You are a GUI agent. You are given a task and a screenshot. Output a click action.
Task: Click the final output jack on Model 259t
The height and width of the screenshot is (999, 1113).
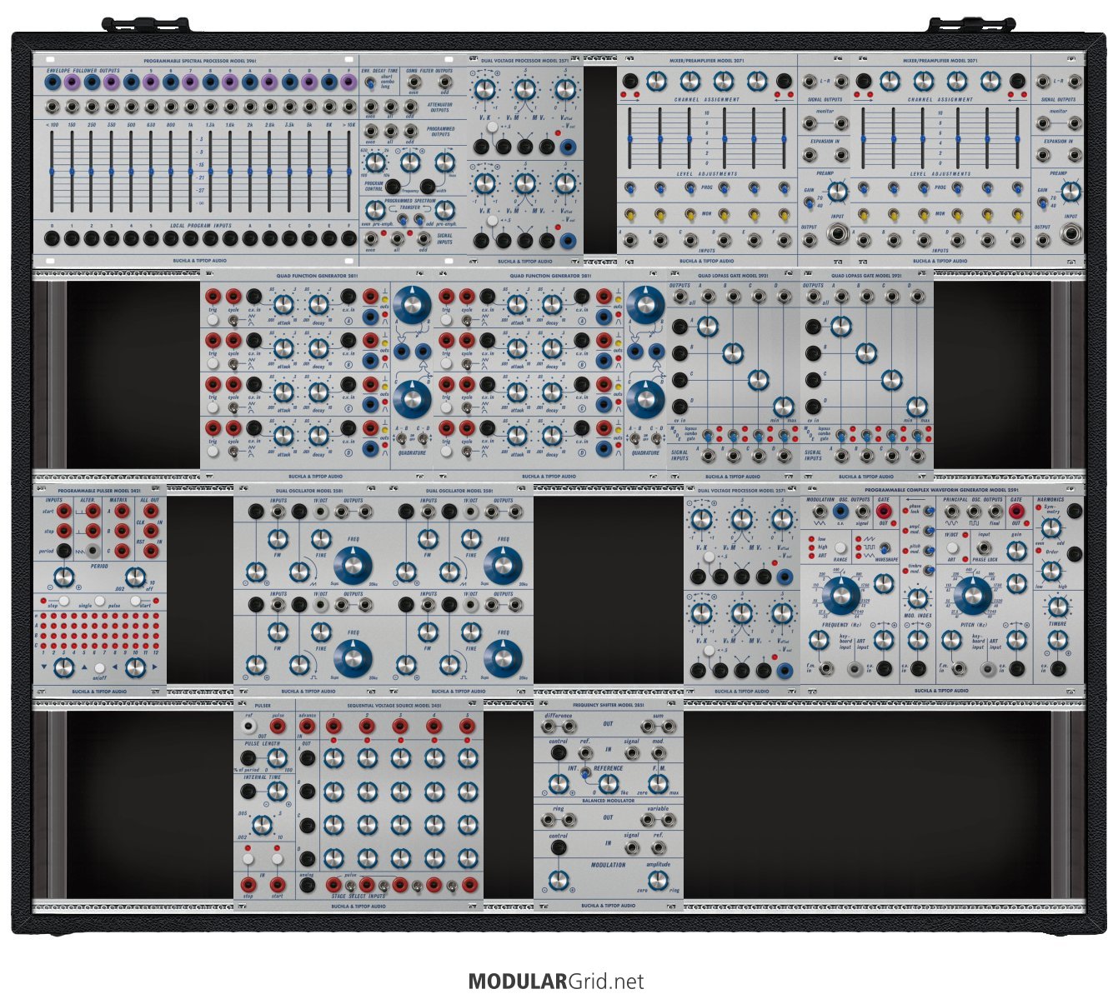tap(995, 512)
